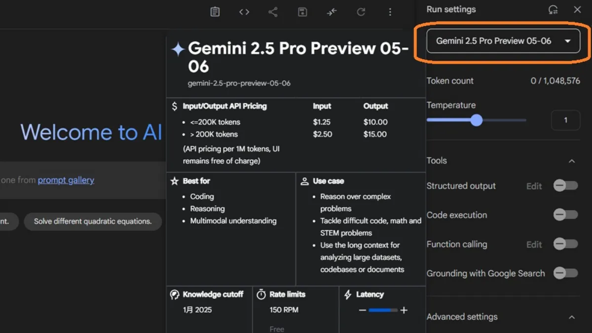
Task: Click the compare mode arrows icon
Action: [x=332, y=12]
